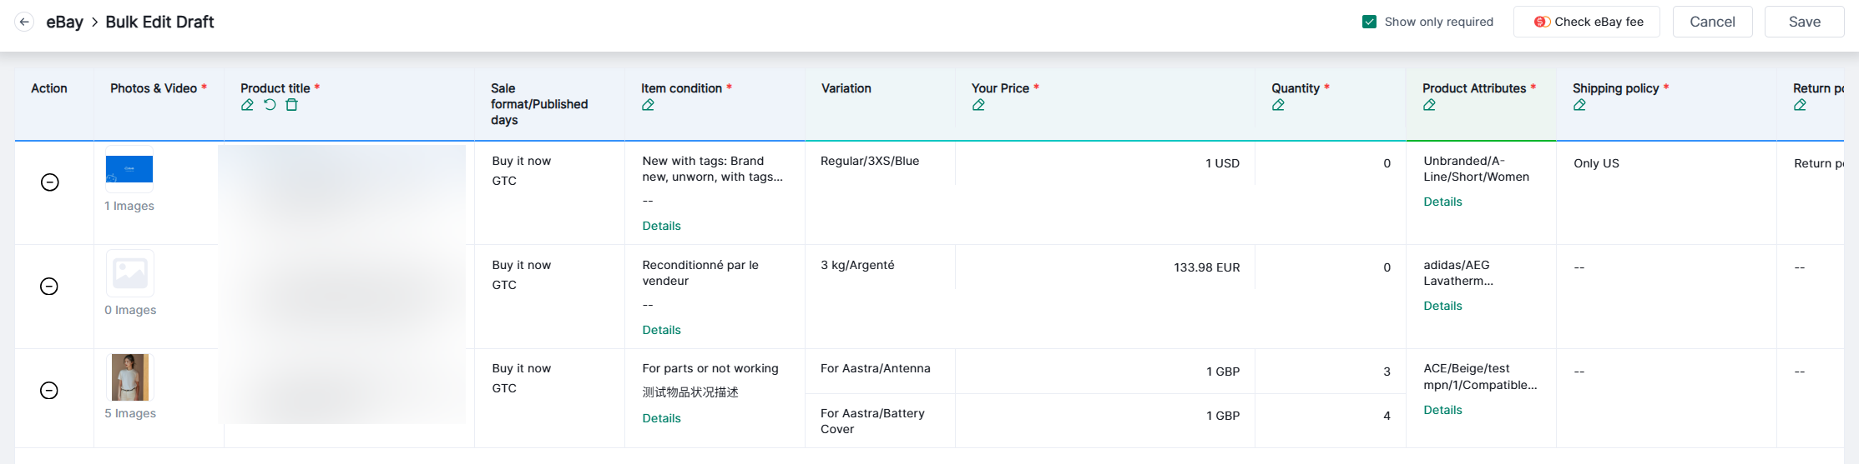The image size is (1859, 464).
Task: Edit Item condition with pencil icon
Action: coord(648,105)
